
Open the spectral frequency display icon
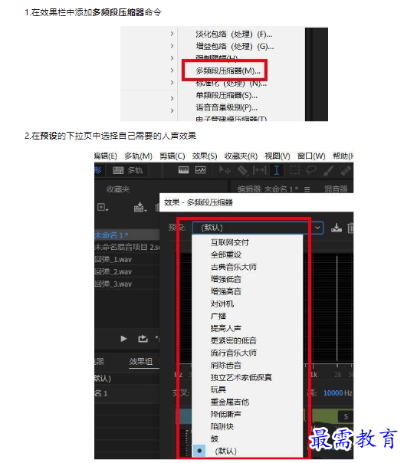tap(183, 170)
